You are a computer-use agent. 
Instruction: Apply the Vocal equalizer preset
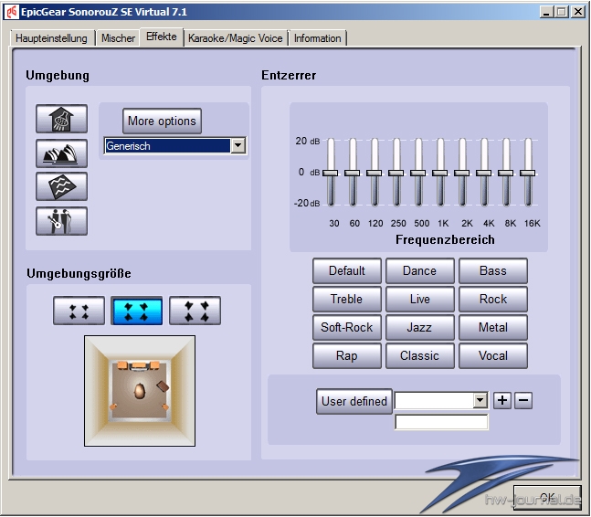coord(493,355)
